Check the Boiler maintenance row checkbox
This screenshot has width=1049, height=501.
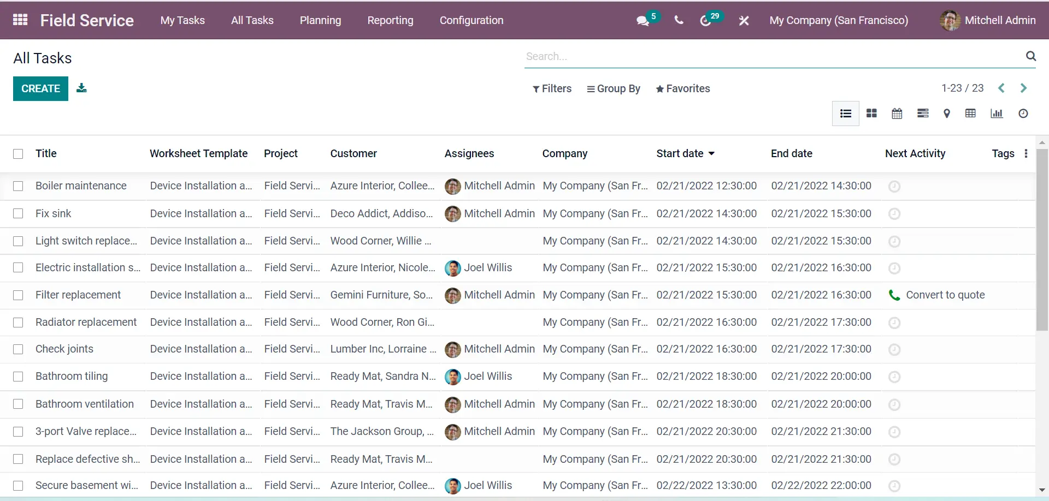coord(18,186)
